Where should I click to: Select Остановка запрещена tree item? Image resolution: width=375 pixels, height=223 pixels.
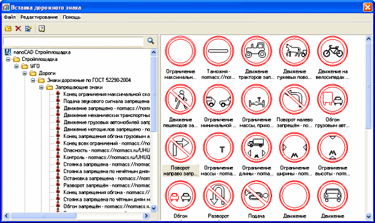[x=107, y=178]
